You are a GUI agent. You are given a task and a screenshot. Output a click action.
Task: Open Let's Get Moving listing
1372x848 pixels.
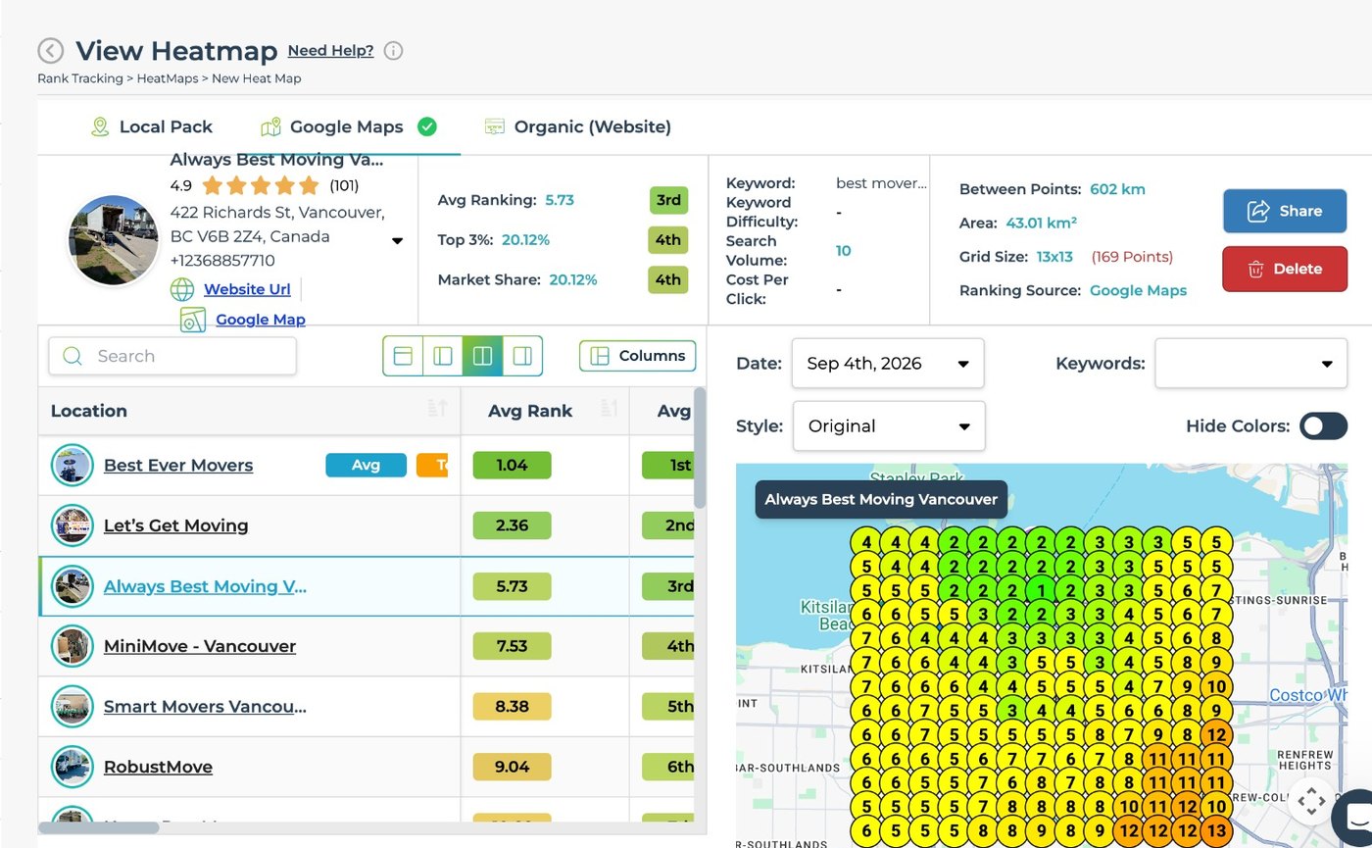(176, 525)
